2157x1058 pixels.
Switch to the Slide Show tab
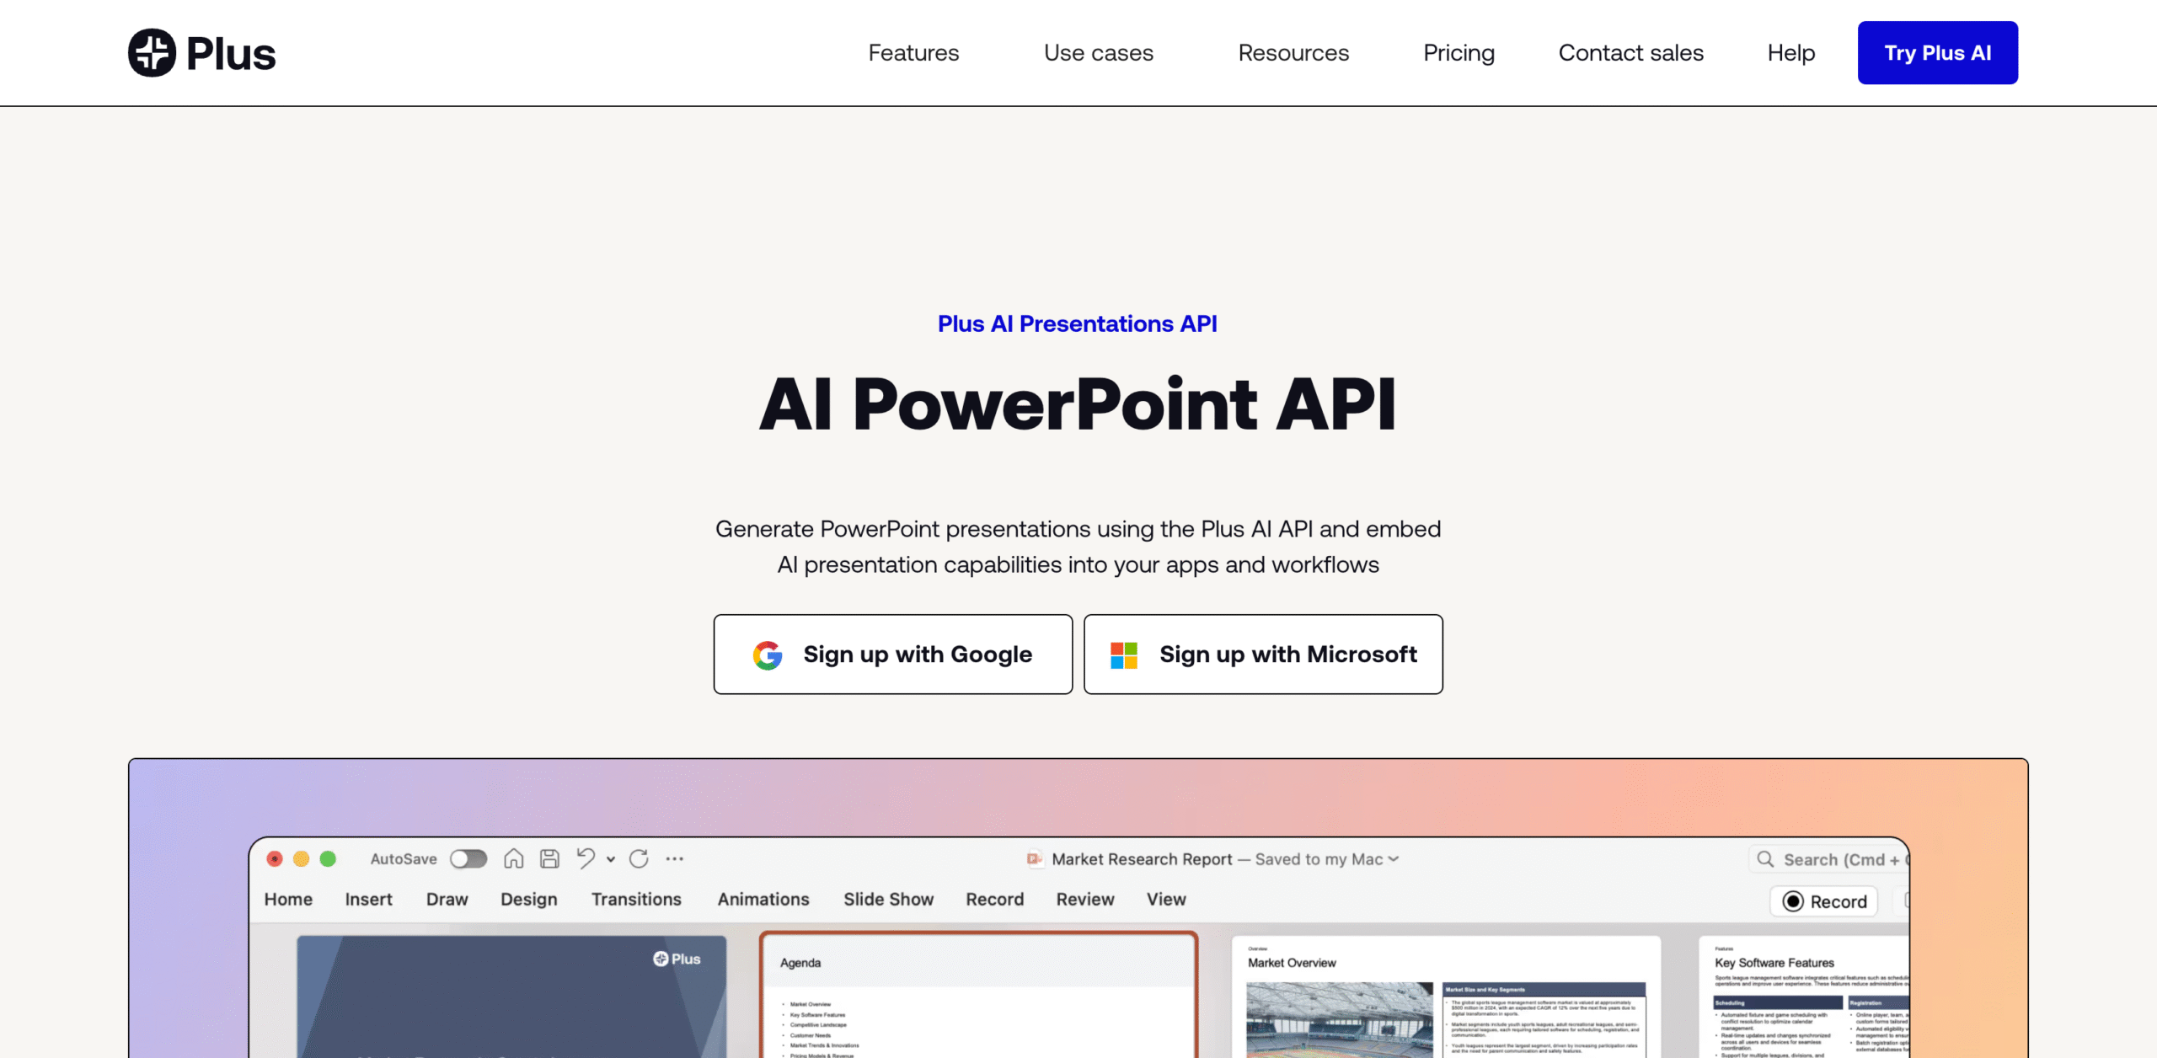click(888, 899)
